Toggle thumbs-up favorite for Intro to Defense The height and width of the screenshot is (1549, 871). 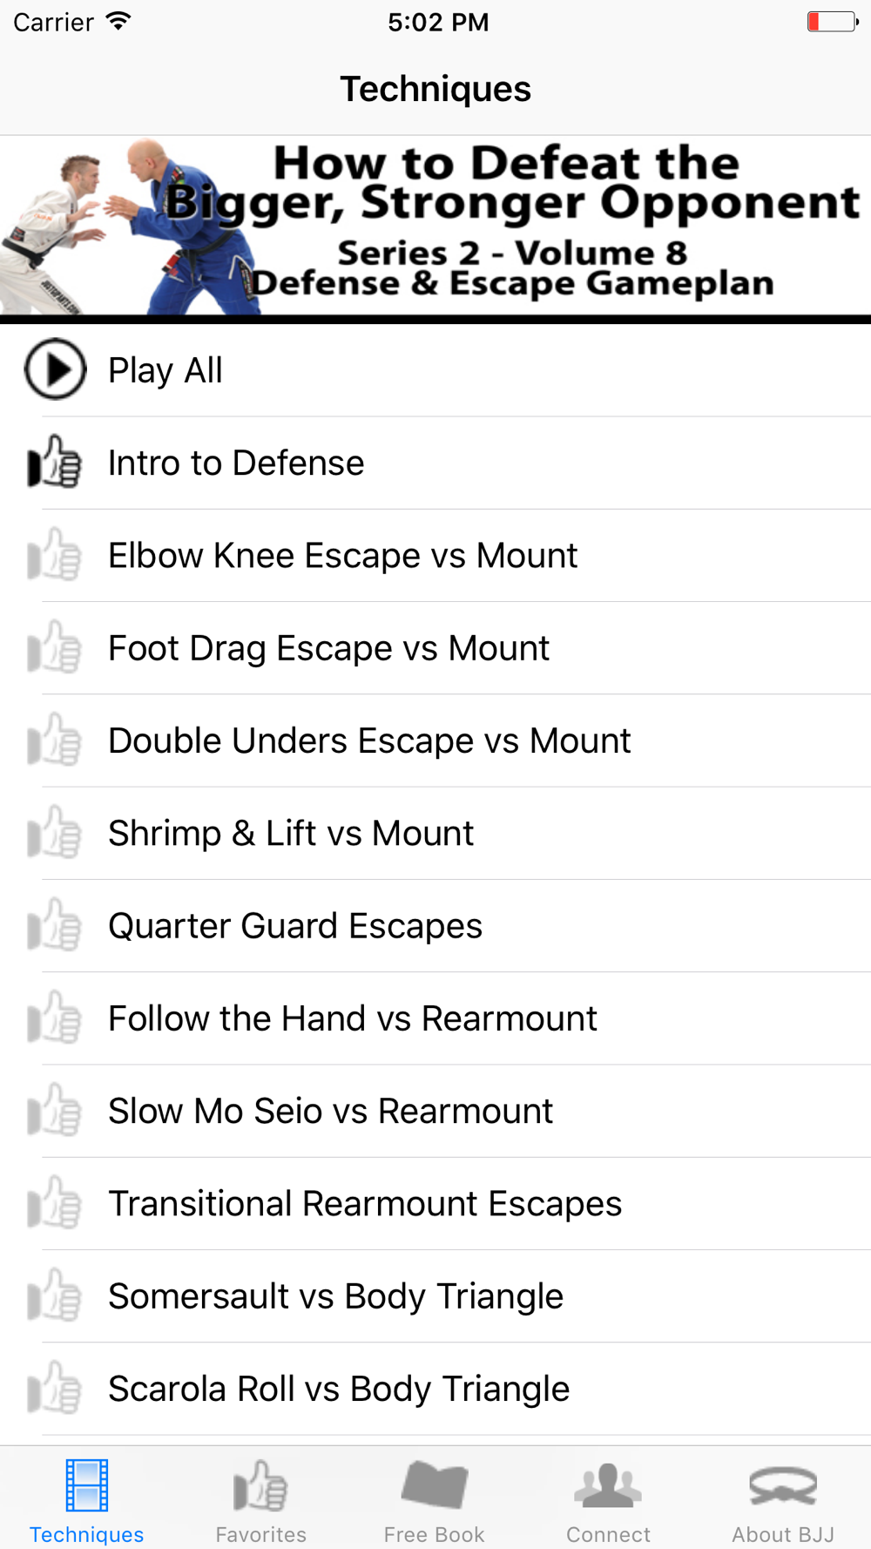(54, 462)
